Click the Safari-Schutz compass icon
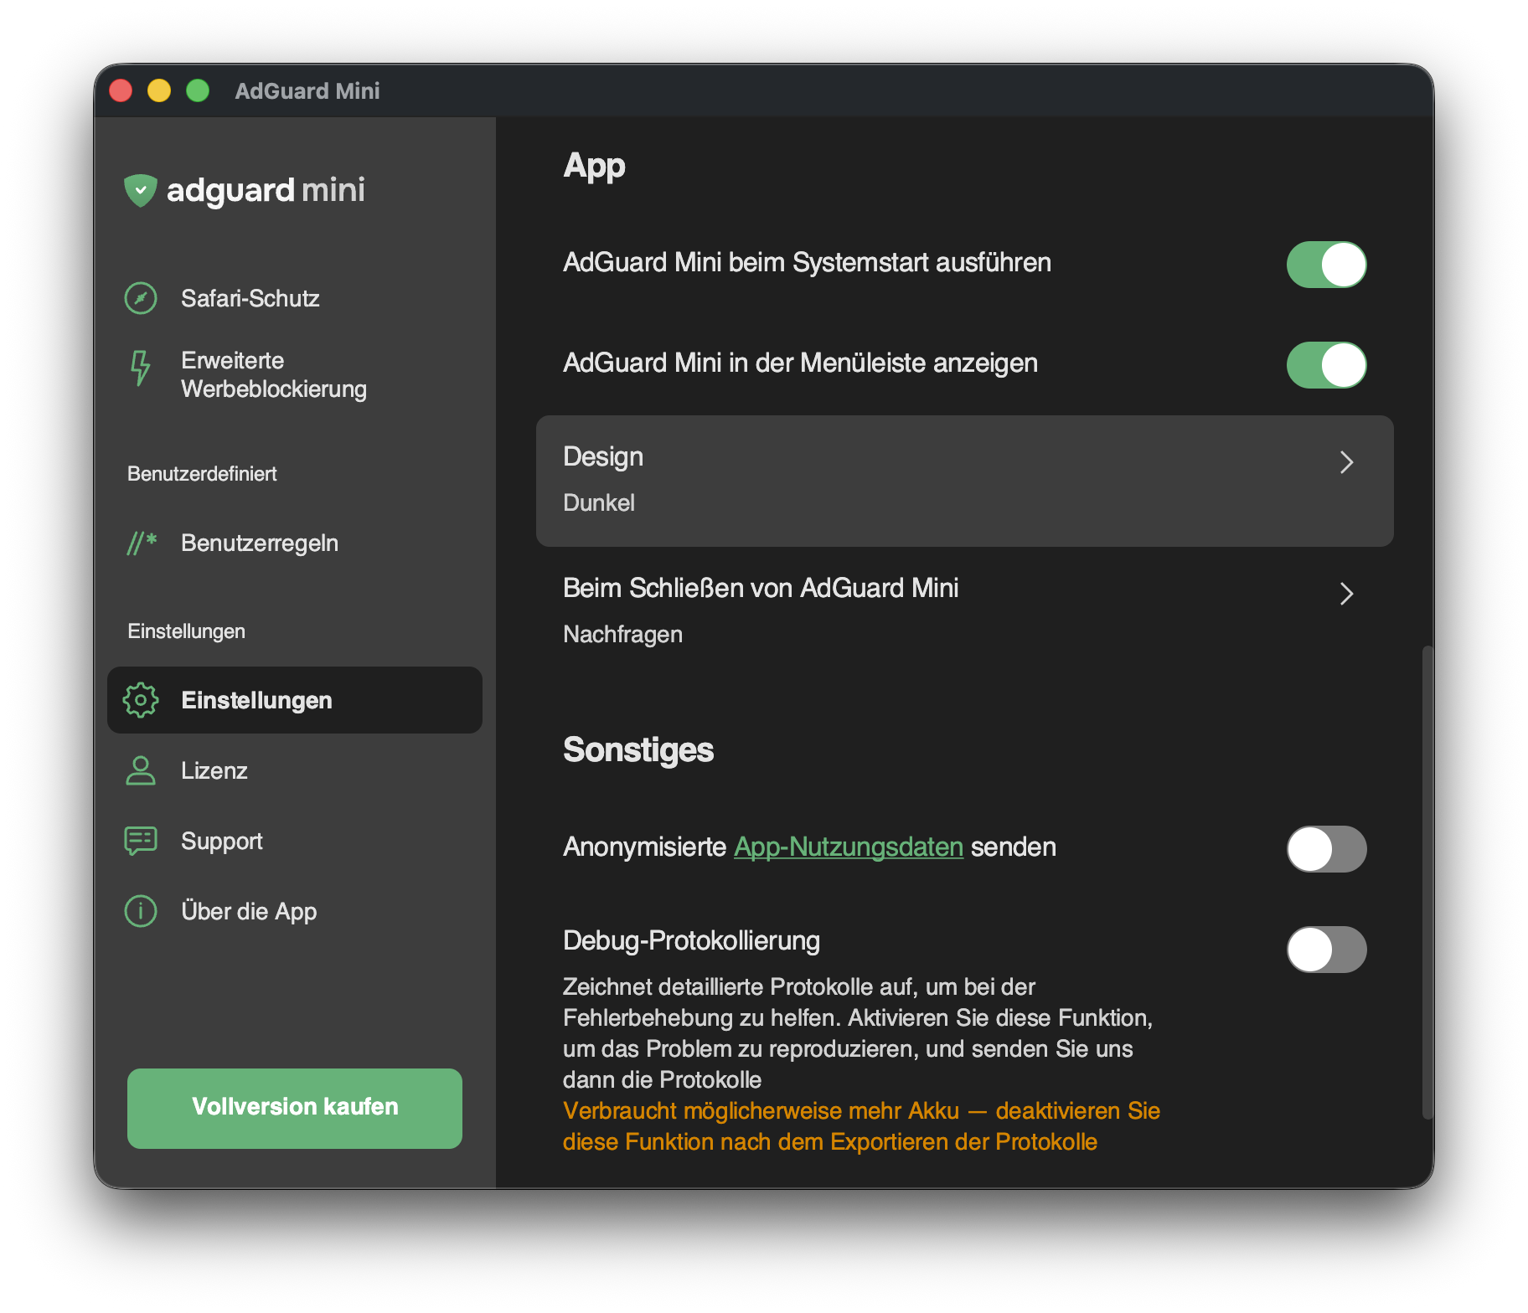The image size is (1528, 1313). pyautogui.click(x=141, y=298)
